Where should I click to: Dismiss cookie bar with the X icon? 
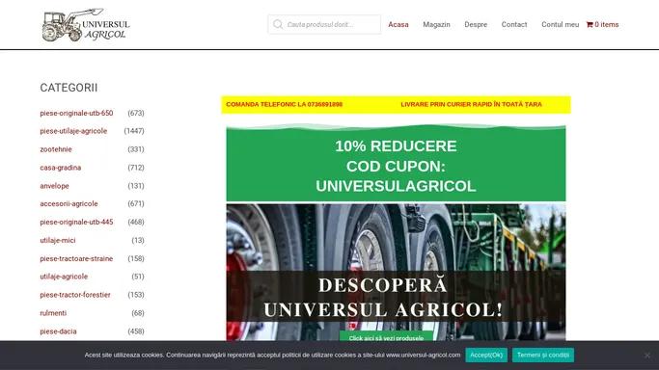pos(646,356)
